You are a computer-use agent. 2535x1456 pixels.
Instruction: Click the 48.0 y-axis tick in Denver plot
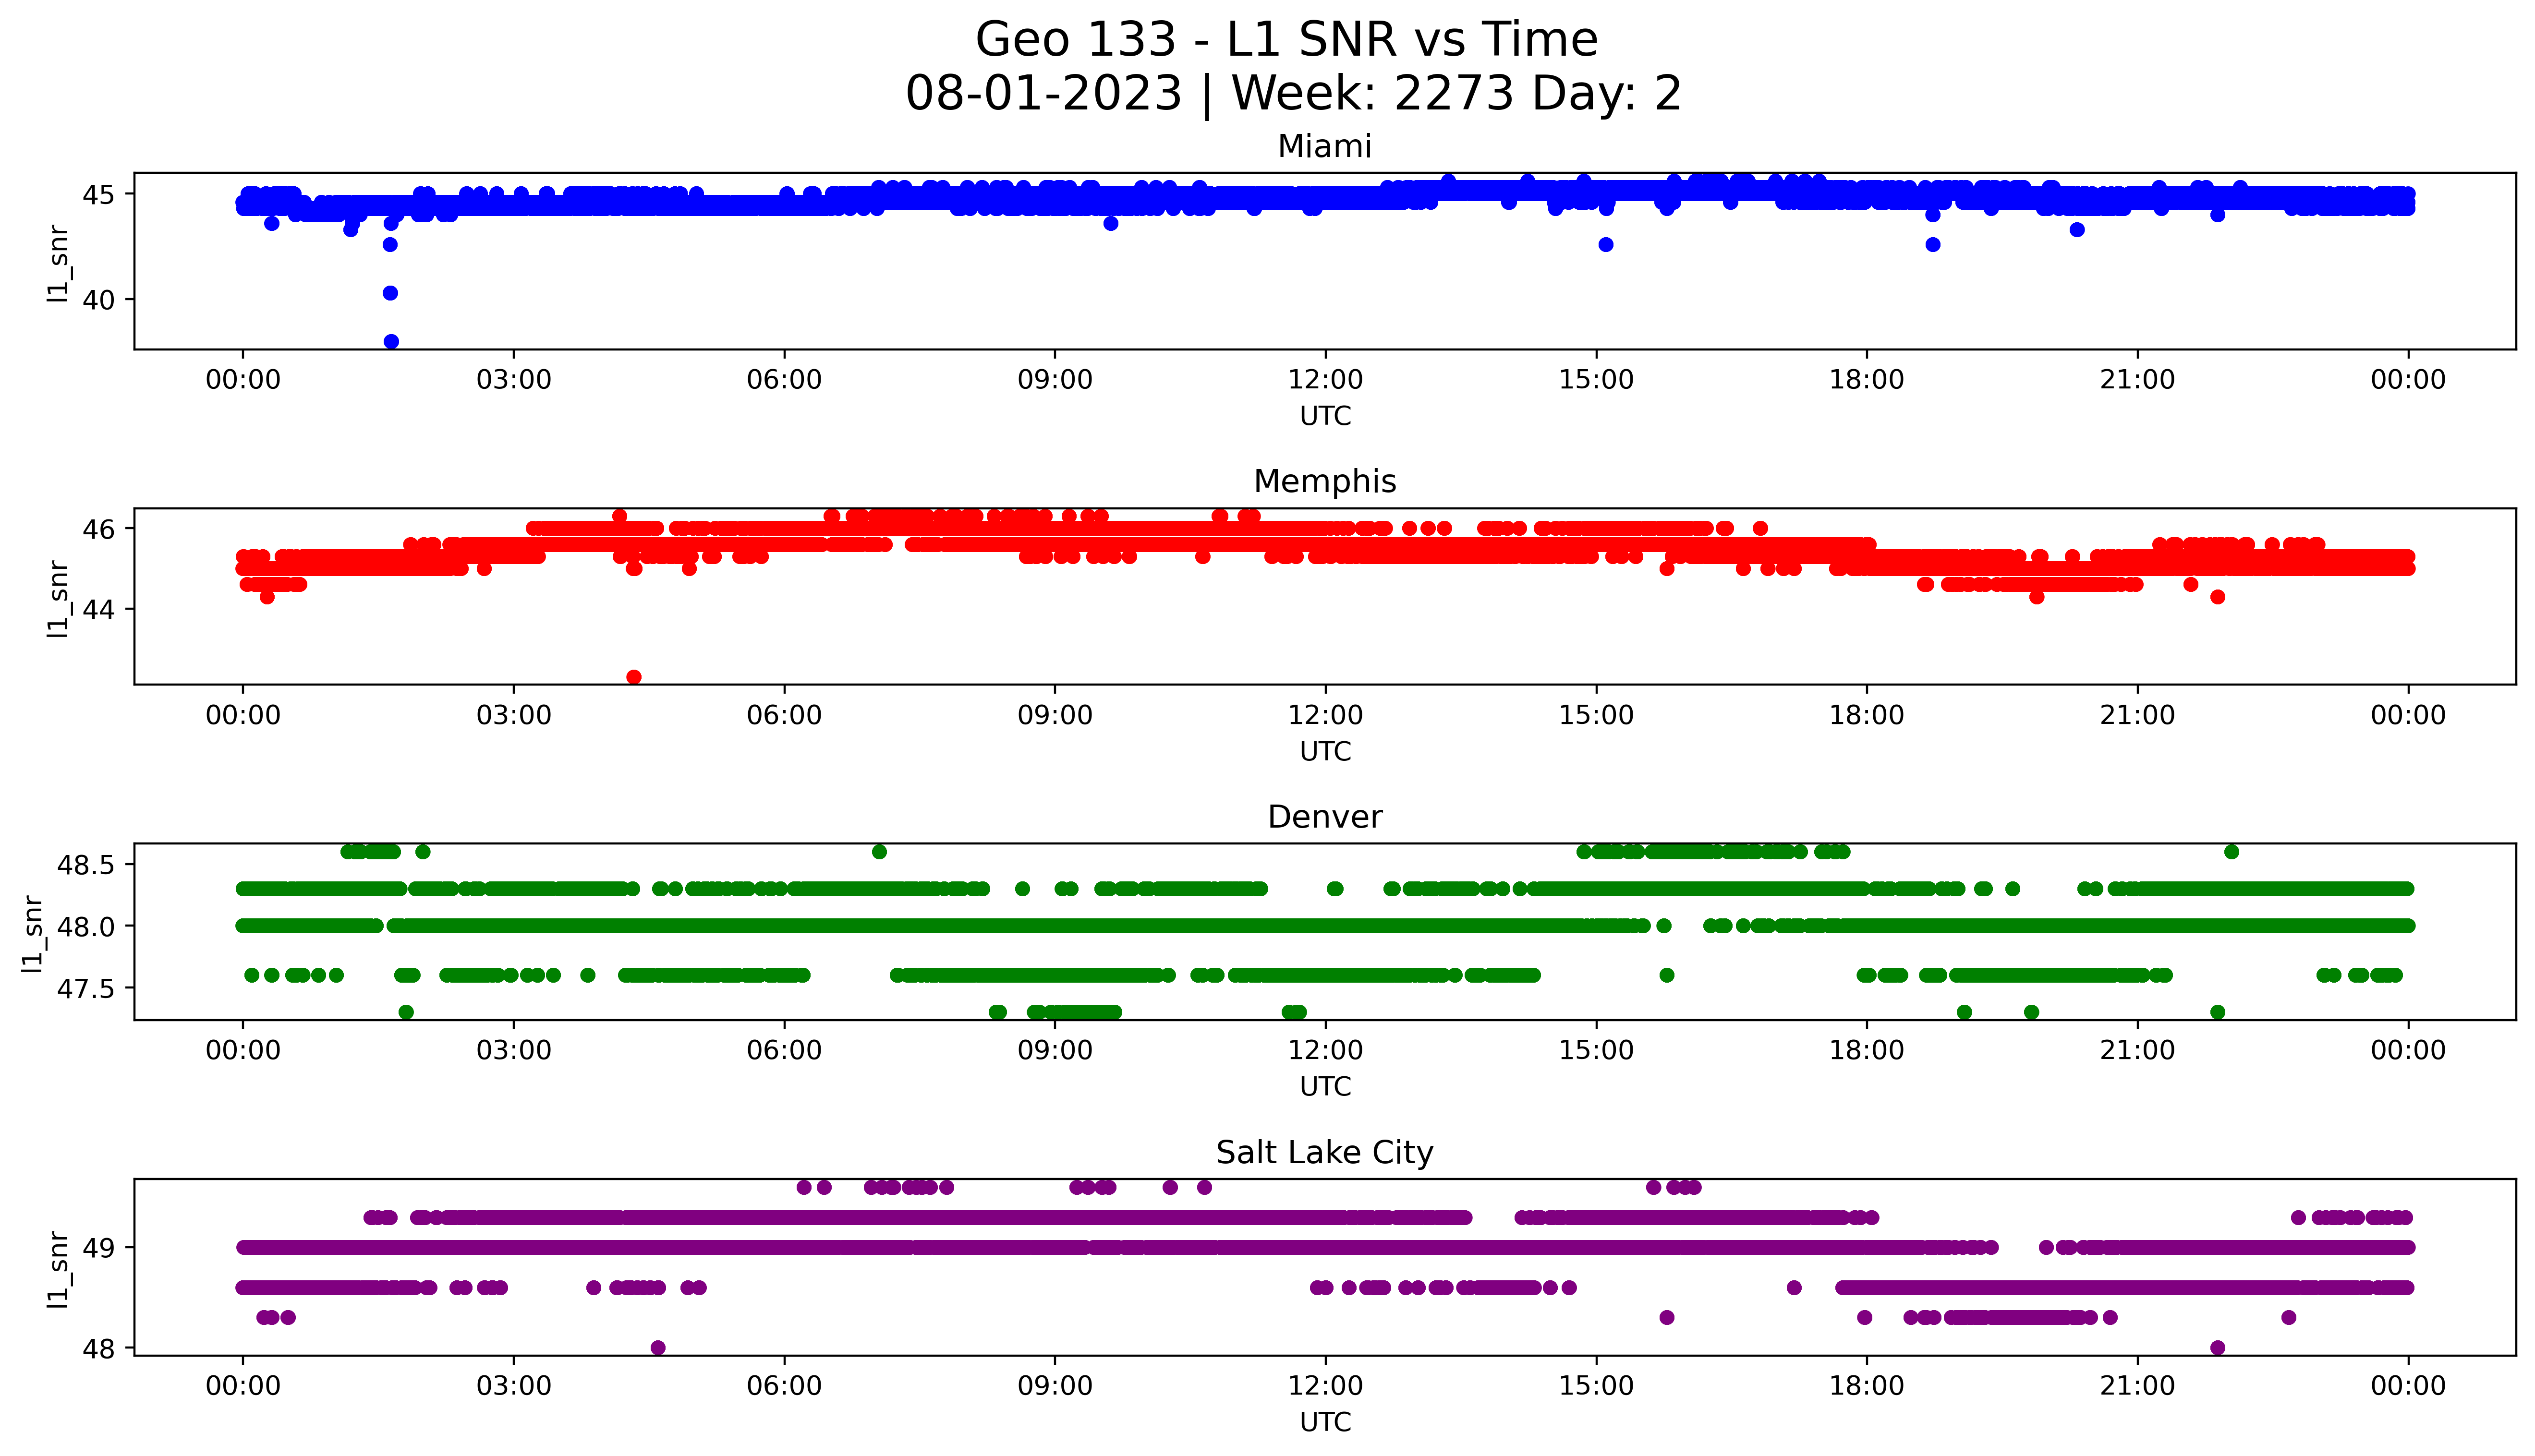point(87,926)
